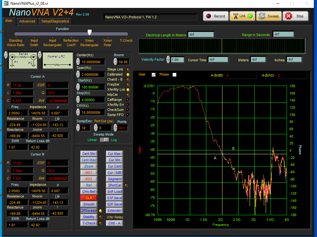Click the Stop(Hz) value field 4.0000G
This screenshot has height=237, width=317.
coord(93,100)
